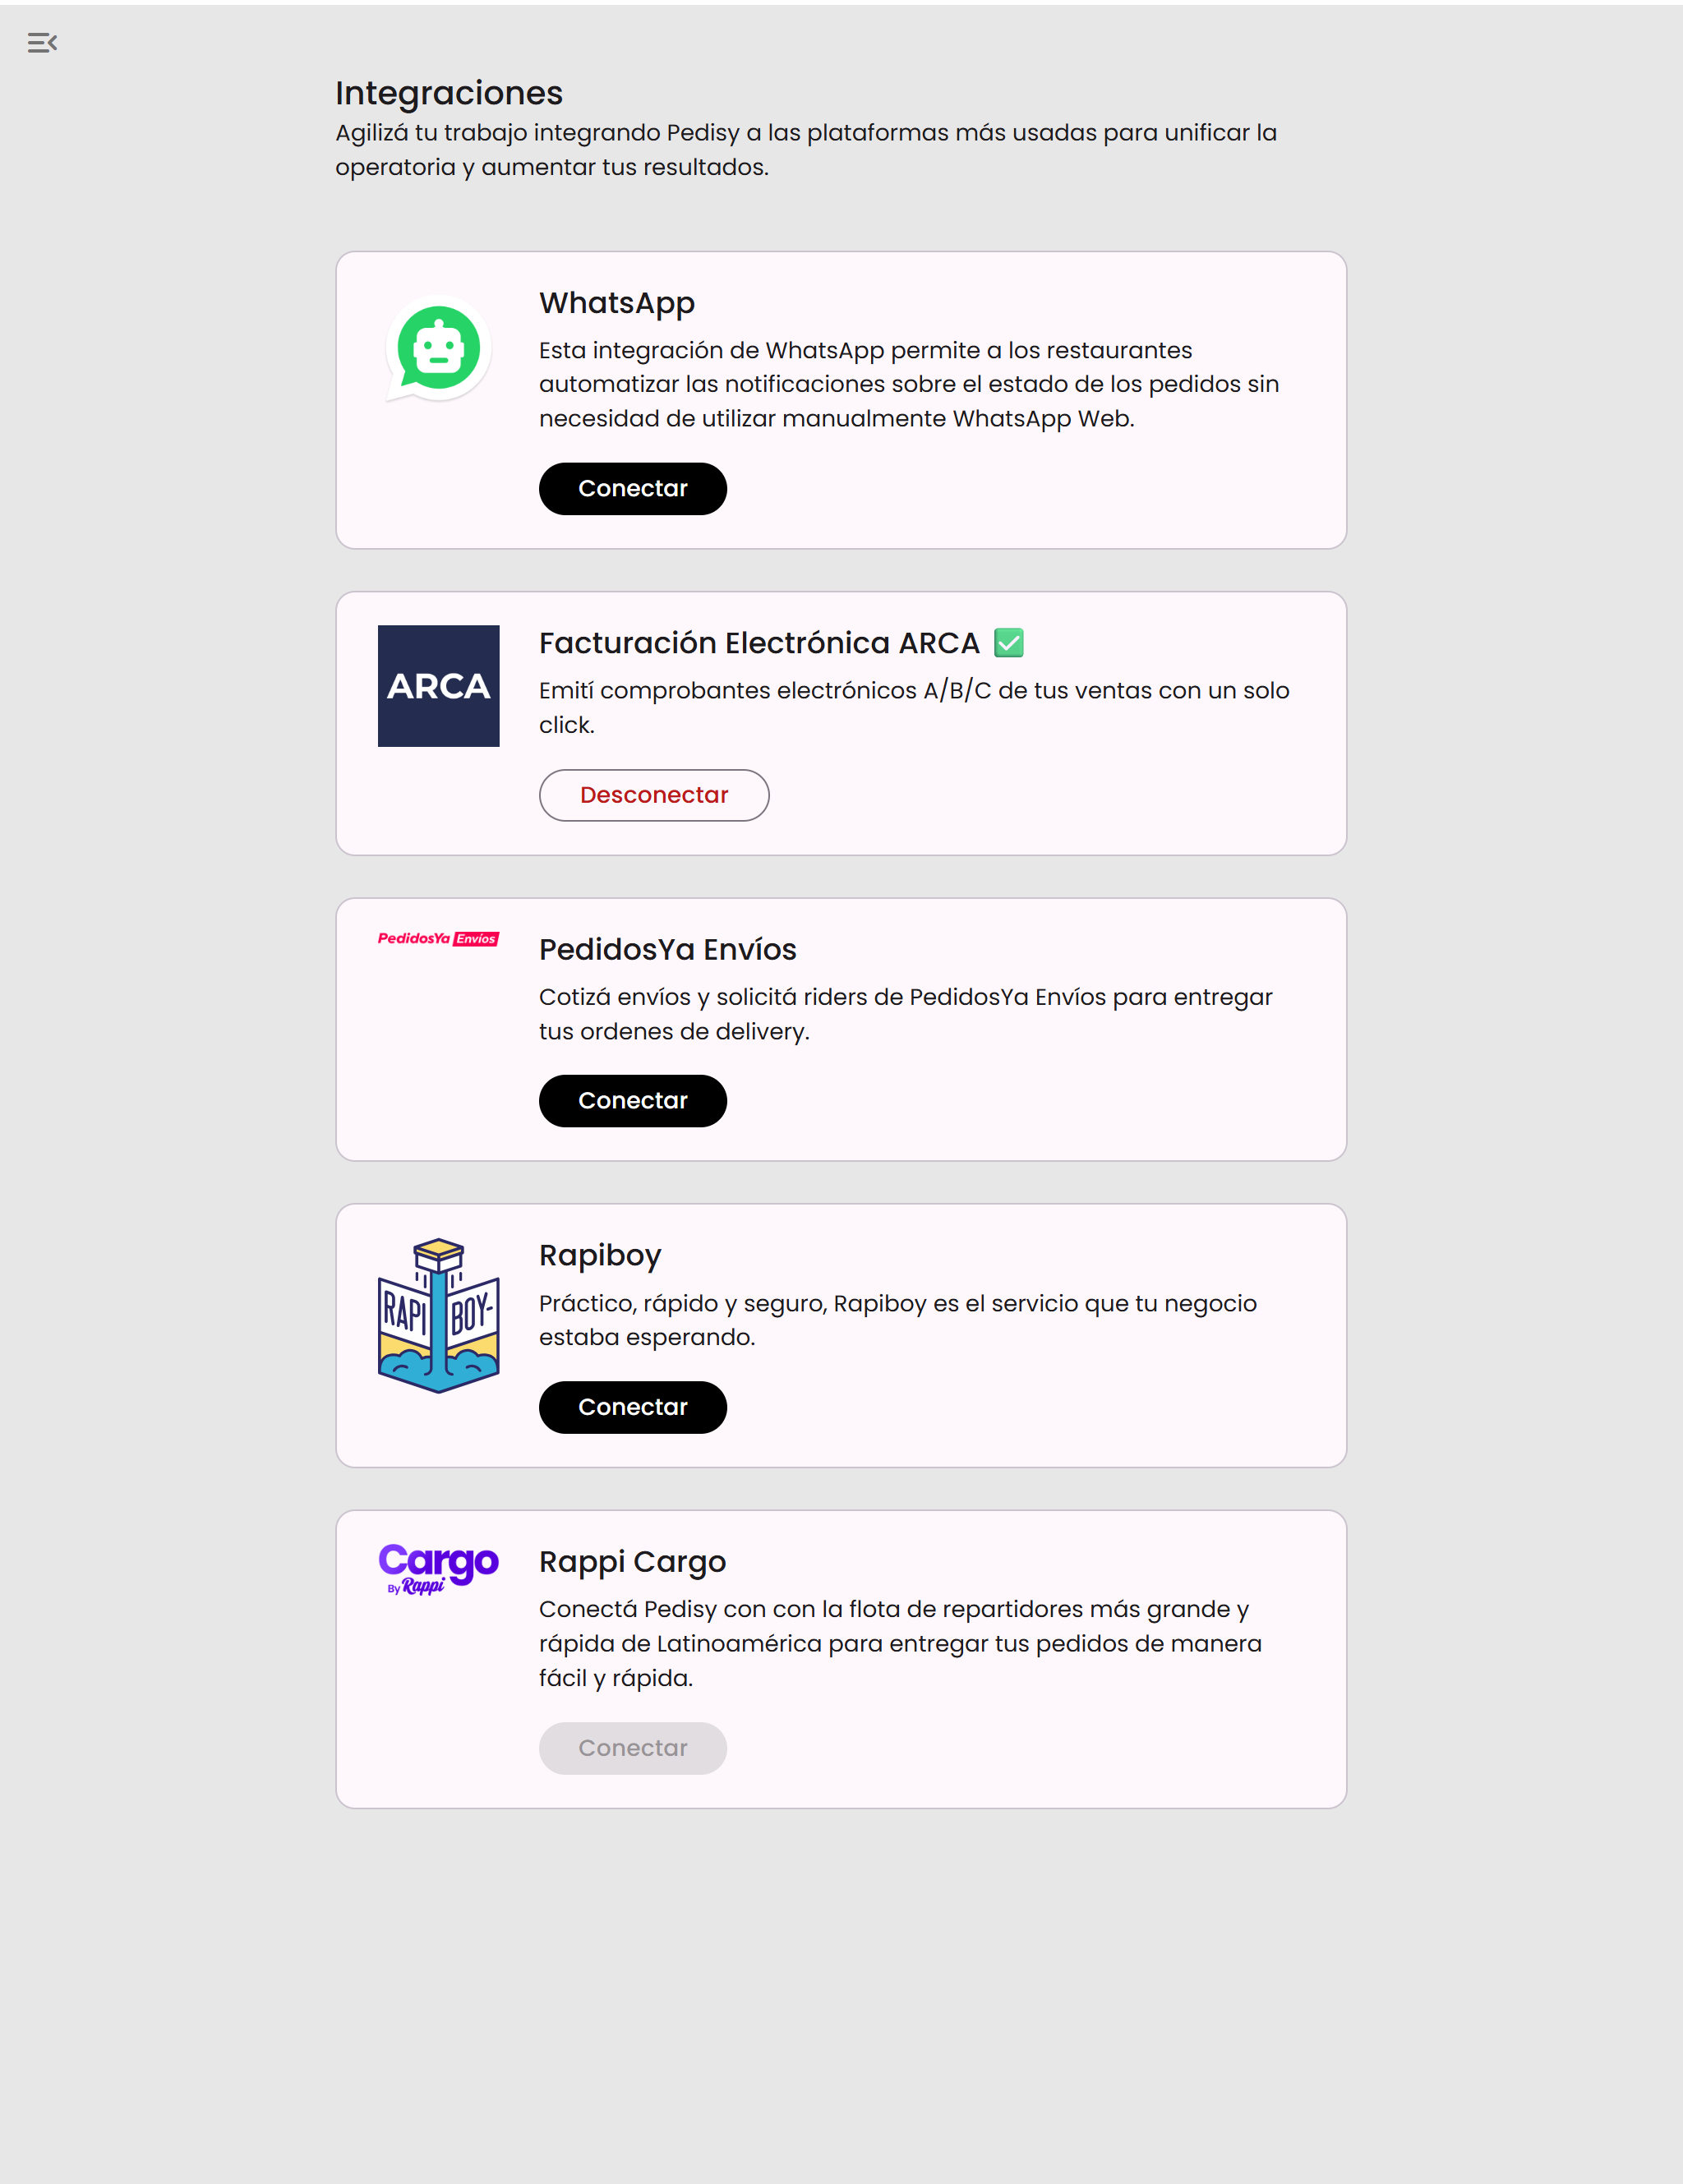This screenshot has width=1683, height=2184.
Task: Click the green ARCA connected checkmark
Action: click(x=1009, y=643)
